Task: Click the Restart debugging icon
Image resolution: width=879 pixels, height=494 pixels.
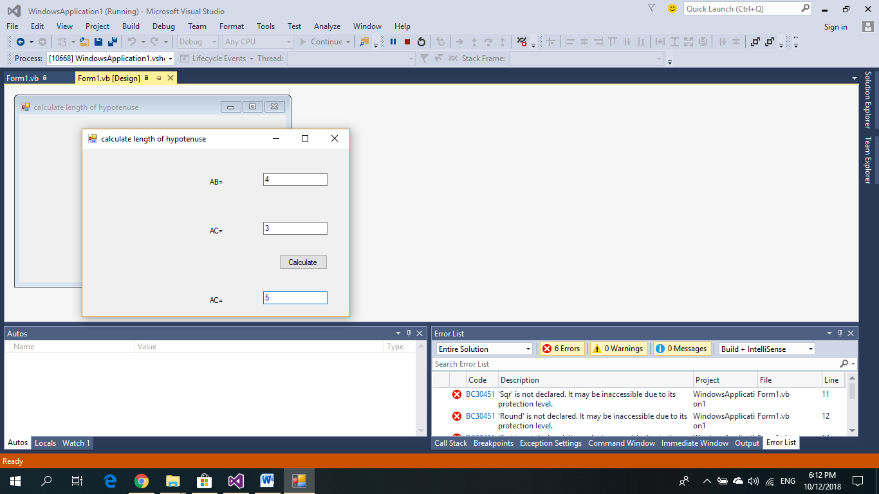Action: 421,42
